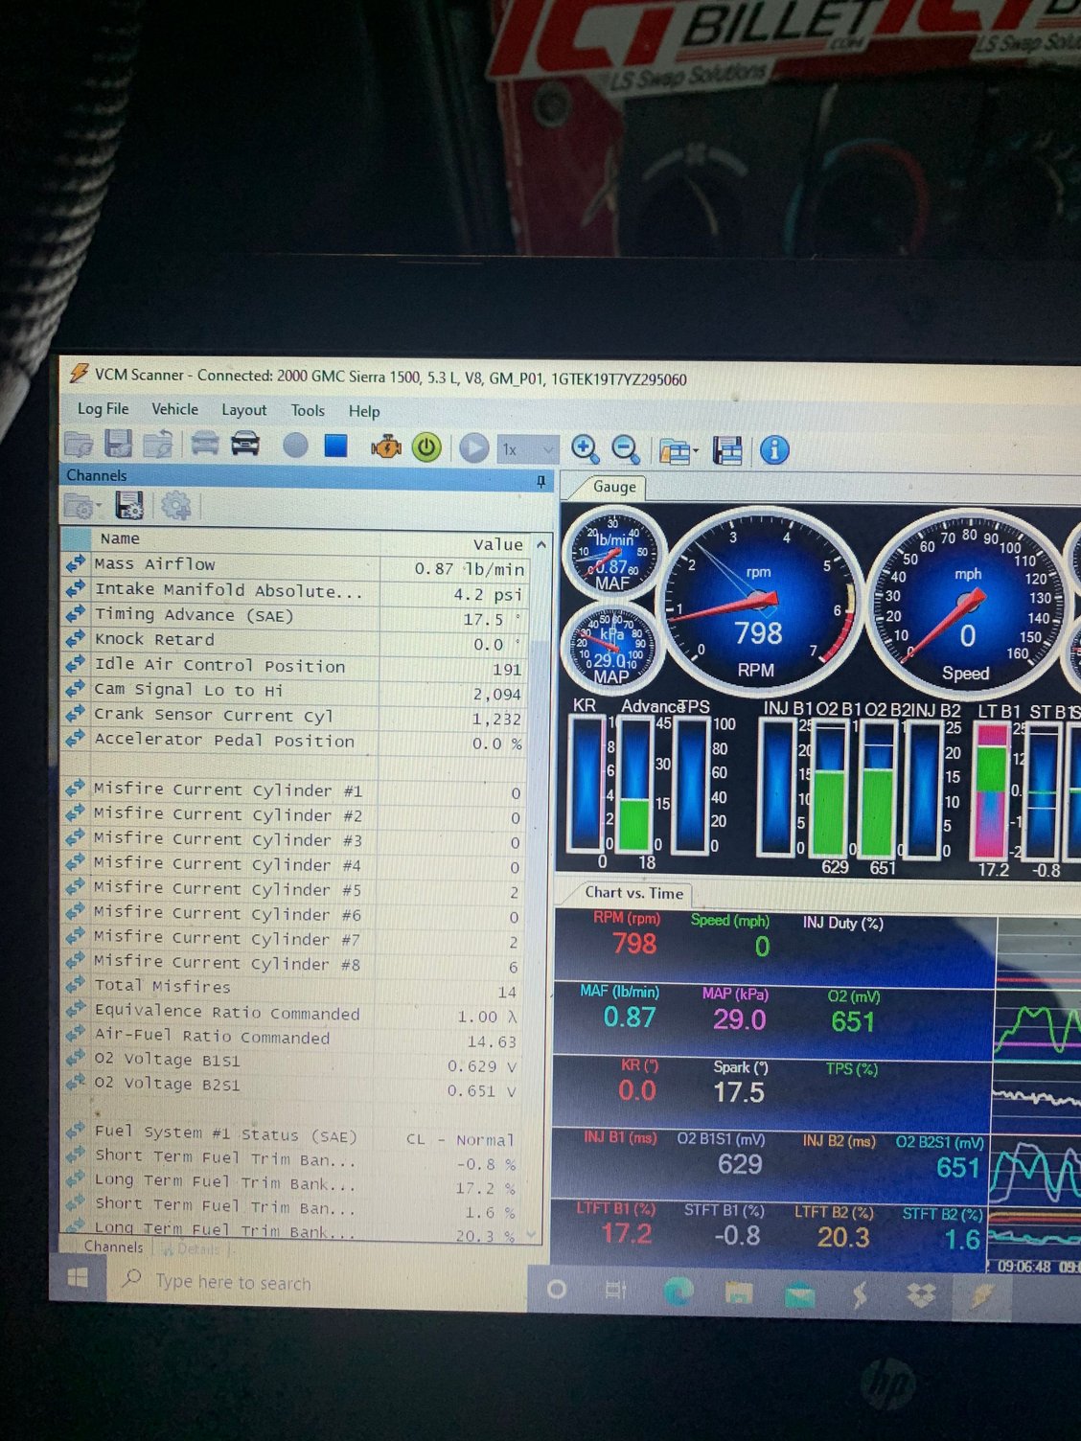Open the Tools menu

pyautogui.click(x=308, y=411)
